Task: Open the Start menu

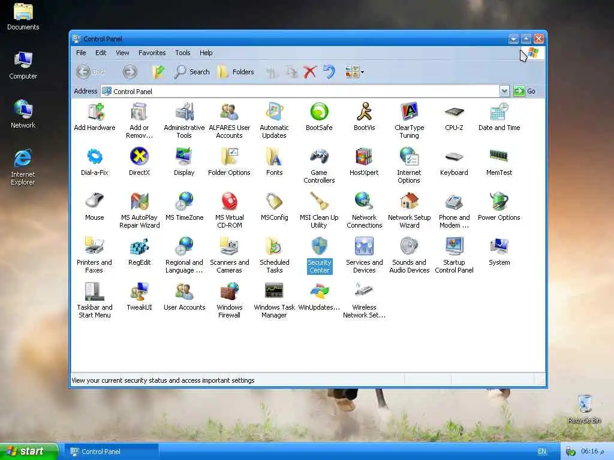Action: point(29,452)
